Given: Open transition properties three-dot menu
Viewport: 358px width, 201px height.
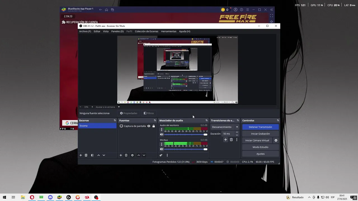Looking at the screenshot, I should point(237,140).
